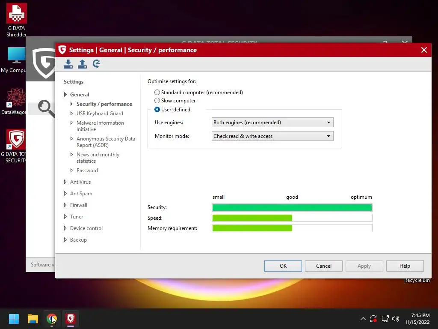This screenshot has height=329, width=438.
Task: Expand the Firewall tree node
Action: tap(65, 205)
